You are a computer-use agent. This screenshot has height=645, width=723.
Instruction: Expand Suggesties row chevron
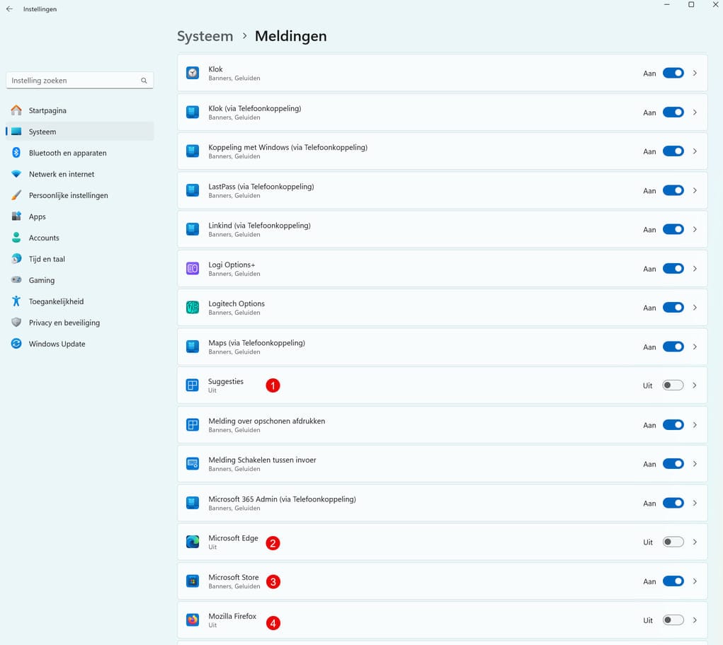click(x=695, y=385)
